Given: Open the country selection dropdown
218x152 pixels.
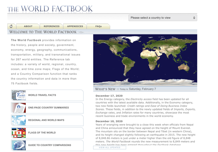Looking at the screenshot, I should tap(163, 18).
